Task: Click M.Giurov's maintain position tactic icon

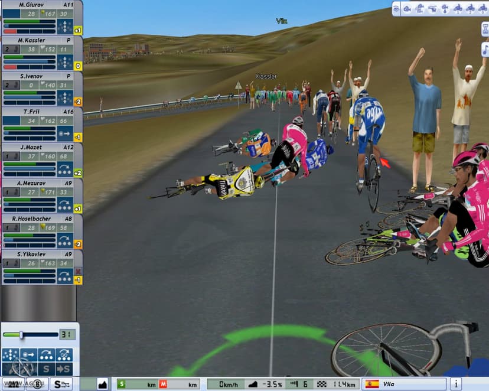Action: point(65,27)
